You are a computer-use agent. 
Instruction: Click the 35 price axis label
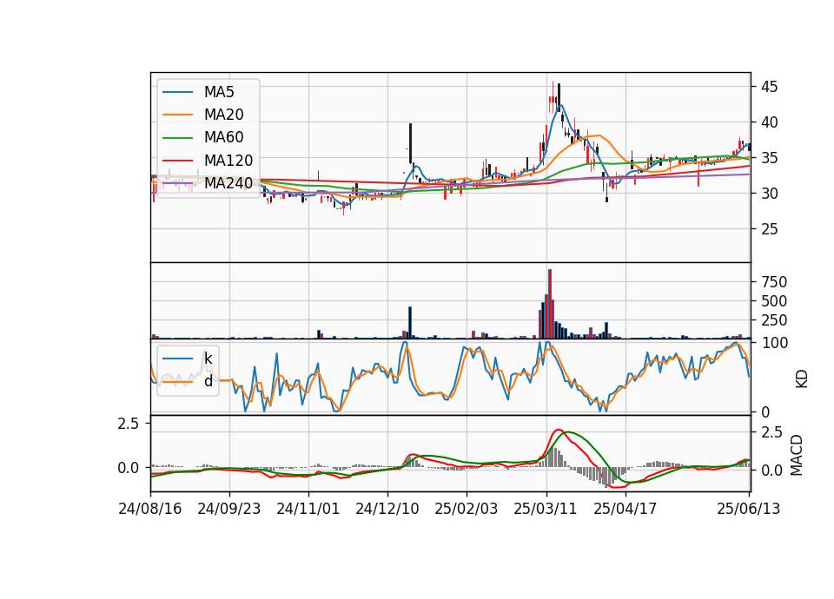(769, 158)
